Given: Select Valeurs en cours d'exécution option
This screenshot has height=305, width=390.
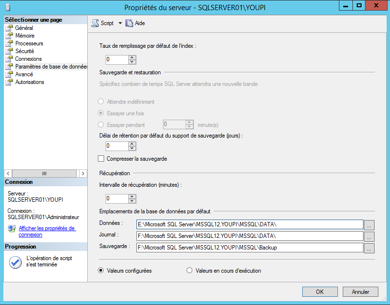Looking at the screenshot, I should coord(189,270).
